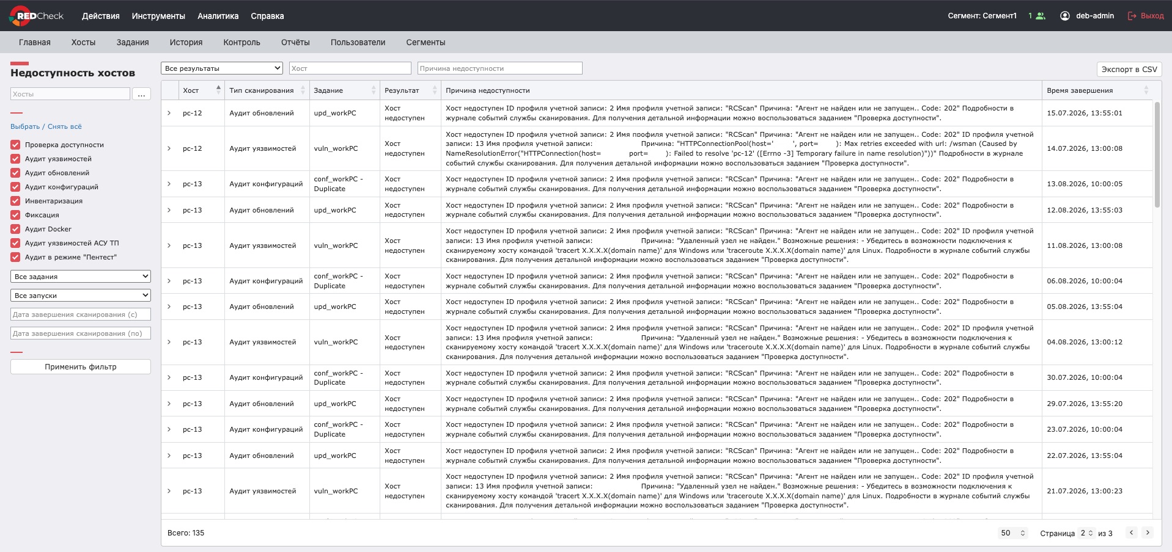
Task: Open Справка menu
Action: [x=267, y=16]
